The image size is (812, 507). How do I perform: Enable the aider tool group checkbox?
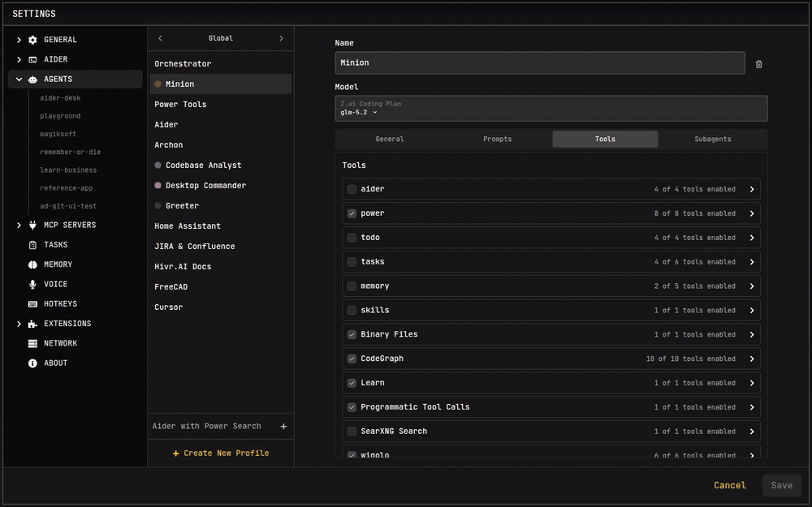coord(352,189)
